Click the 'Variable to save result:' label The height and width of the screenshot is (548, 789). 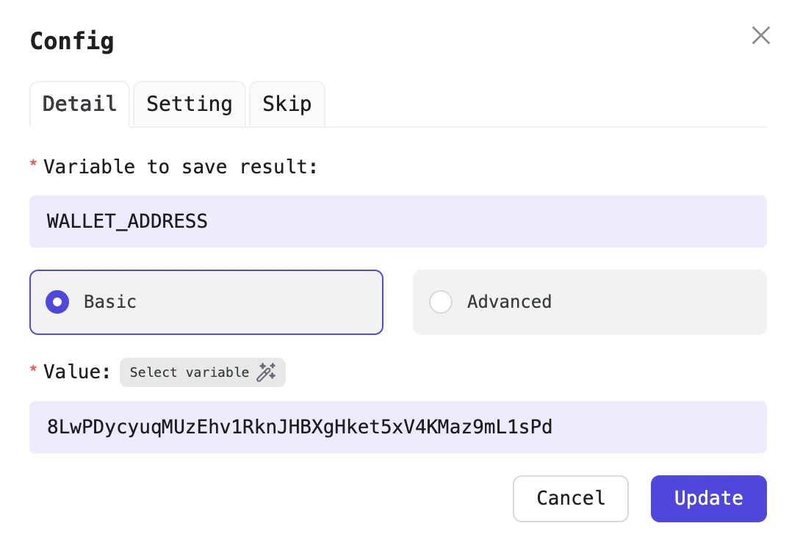[x=180, y=167]
